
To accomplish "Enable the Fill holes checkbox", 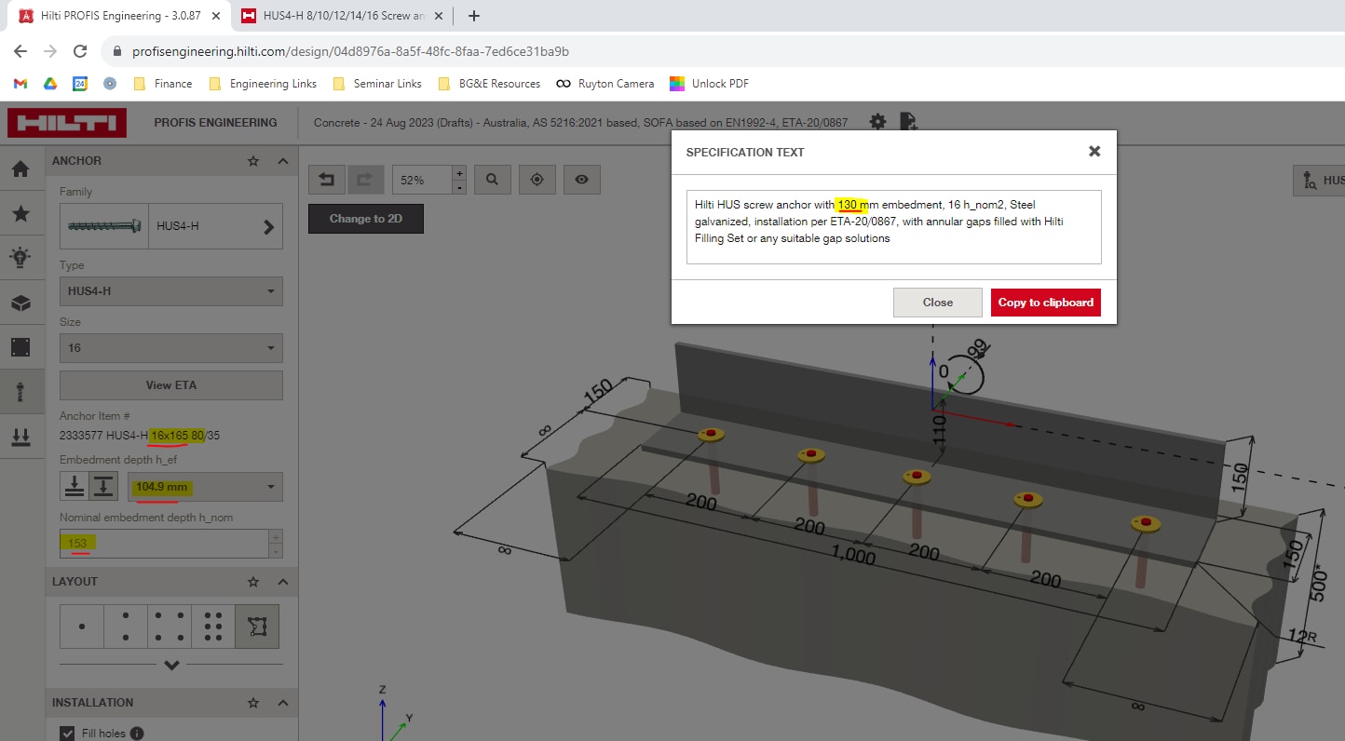I will [66, 733].
